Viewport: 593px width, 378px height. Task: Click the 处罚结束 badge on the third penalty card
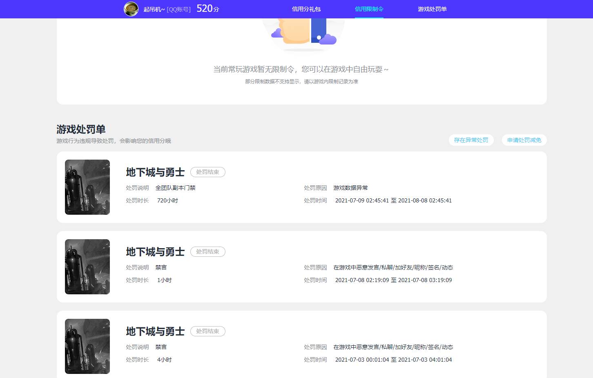pyautogui.click(x=208, y=331)
